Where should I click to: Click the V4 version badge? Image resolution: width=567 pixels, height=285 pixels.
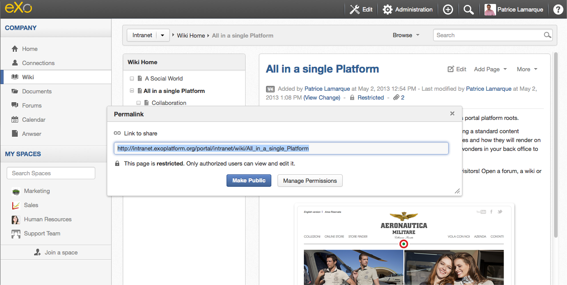pyautogui.click(x=270, y=89)
